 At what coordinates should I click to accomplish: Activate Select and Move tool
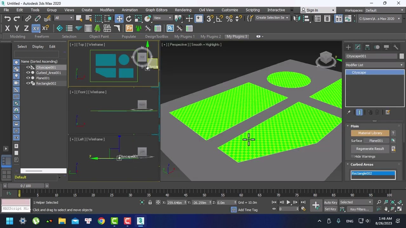click(x=119, y=19)
